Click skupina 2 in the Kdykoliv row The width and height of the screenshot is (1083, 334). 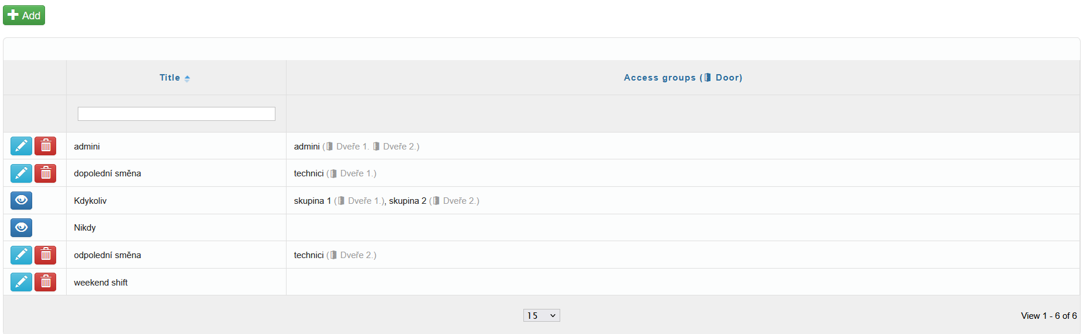click(x=408, y=201)
